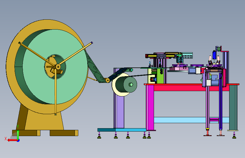Click the 'X' axis label
245x158 pixels.
pyautogui.click(x=6, y=139)
